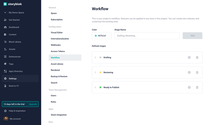This screenshot has width=214, height=125.
Task: Click the 13 days left in the trial text
Action: 14,104
